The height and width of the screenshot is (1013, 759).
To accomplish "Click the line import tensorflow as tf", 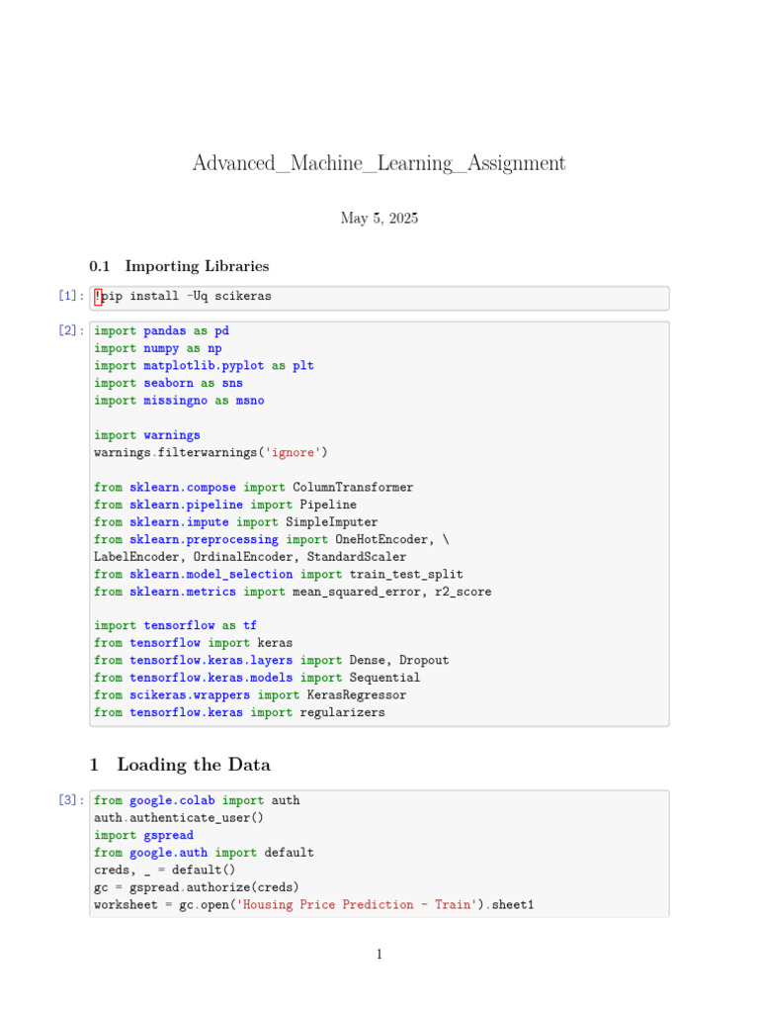I will coord(176,625).
